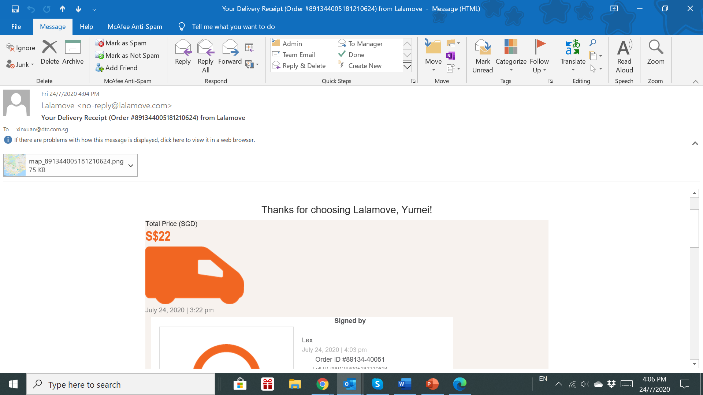Open the Zoom dialog

(655, 52)
